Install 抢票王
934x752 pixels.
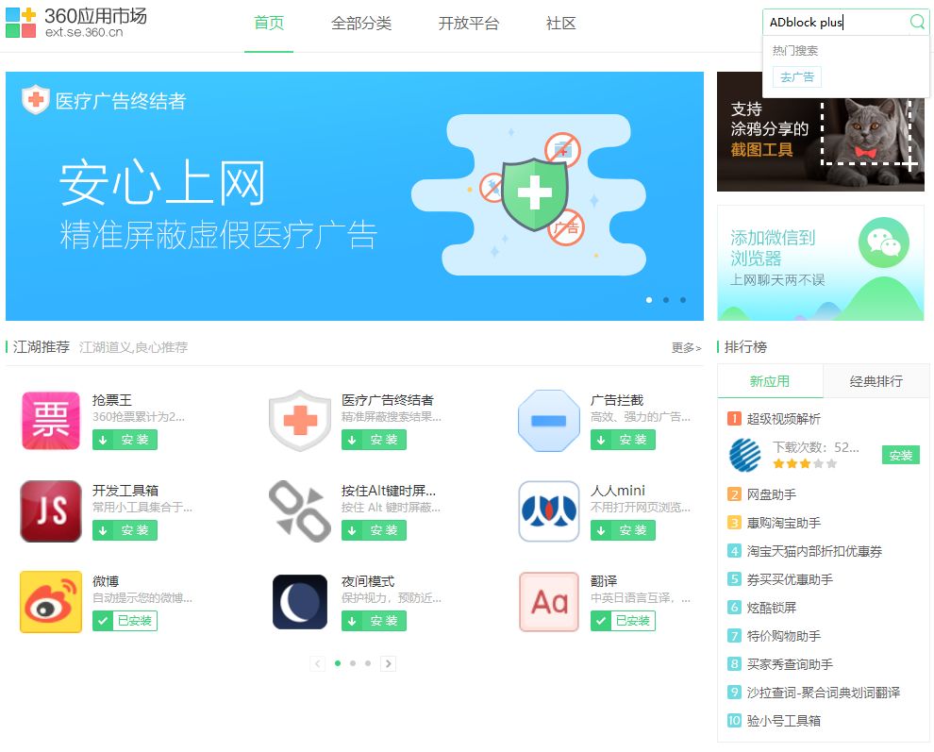(125, 440)
